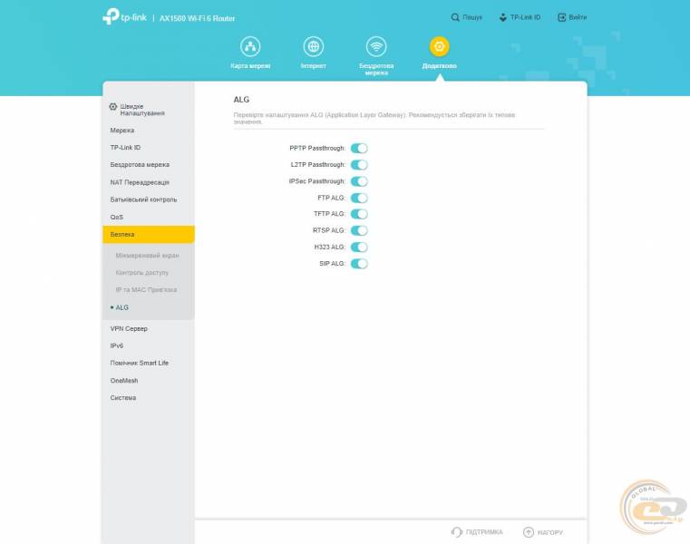Select IP та MAC Прив'язка submenu item
The image size is (690, 544).
(x=149, y=289)
